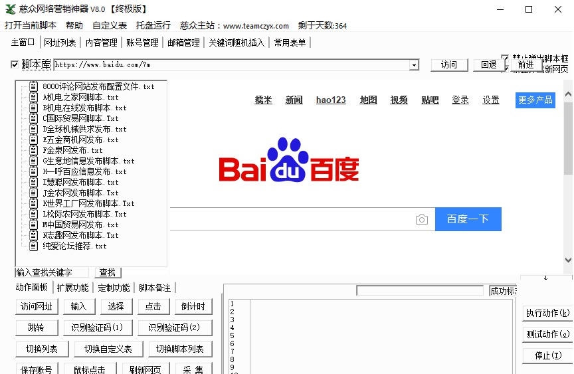Open the 定制功能 tab
The image size is (574, 374).
[x=114, y=288]
